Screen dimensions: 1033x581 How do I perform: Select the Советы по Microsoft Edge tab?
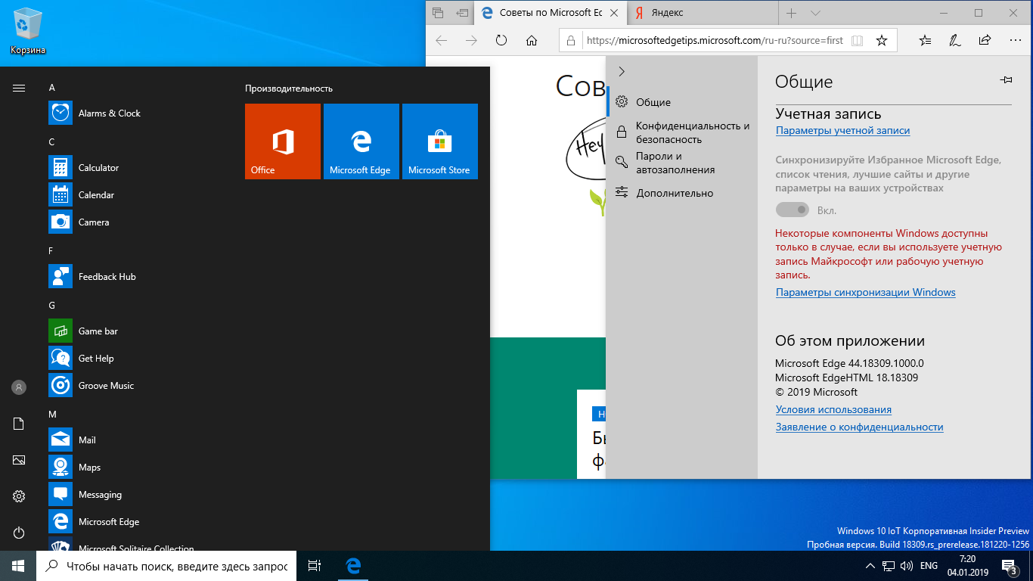(x=551, y=13)
